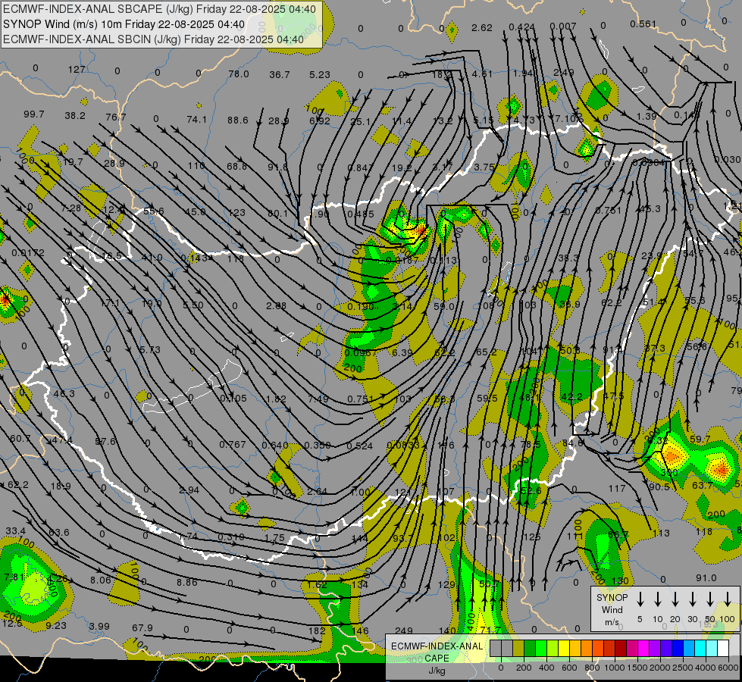Pick the white swatch at the colorbar's right end

[x=722, y=648]
